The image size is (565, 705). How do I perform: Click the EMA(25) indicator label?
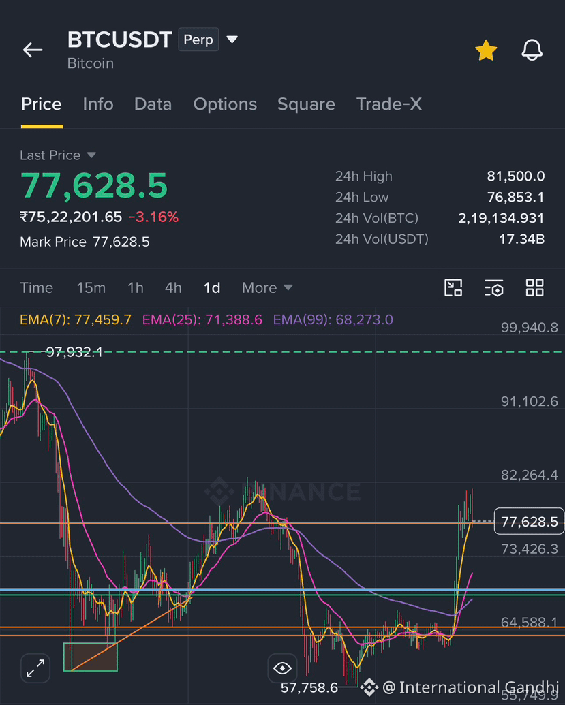[202, 319]
